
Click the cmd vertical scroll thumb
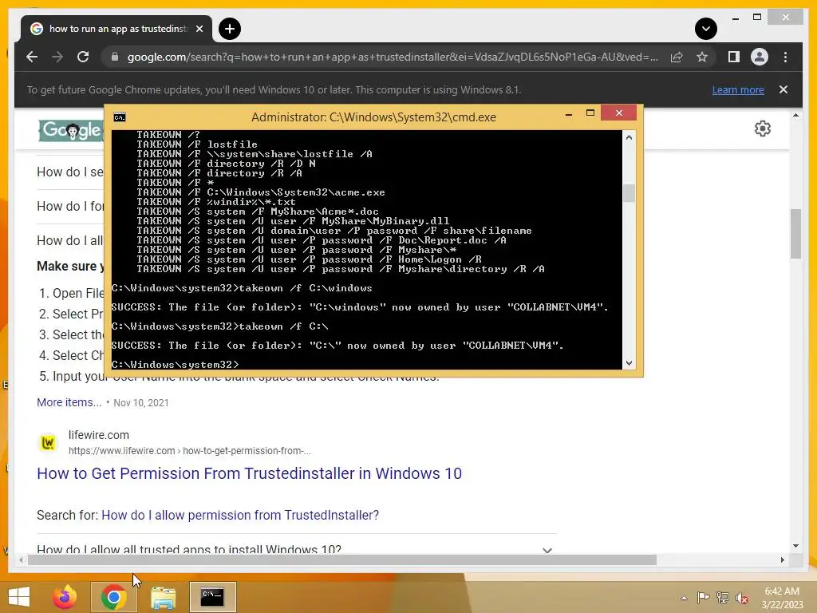coord(629,193)
